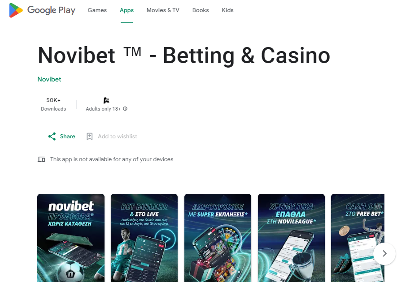Viewport: 397px width, 282px height.
Task: Open the Novileague trophy screenshot
Action: pyautogui.click(x=291, y=238)
